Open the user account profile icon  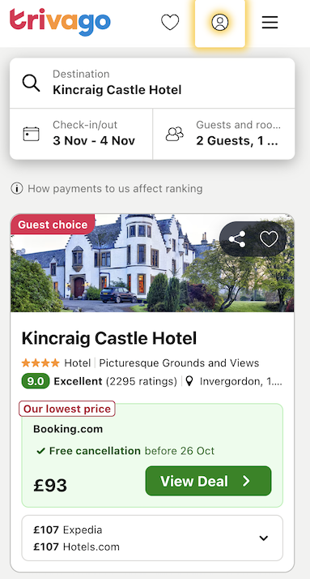(220, 22)
